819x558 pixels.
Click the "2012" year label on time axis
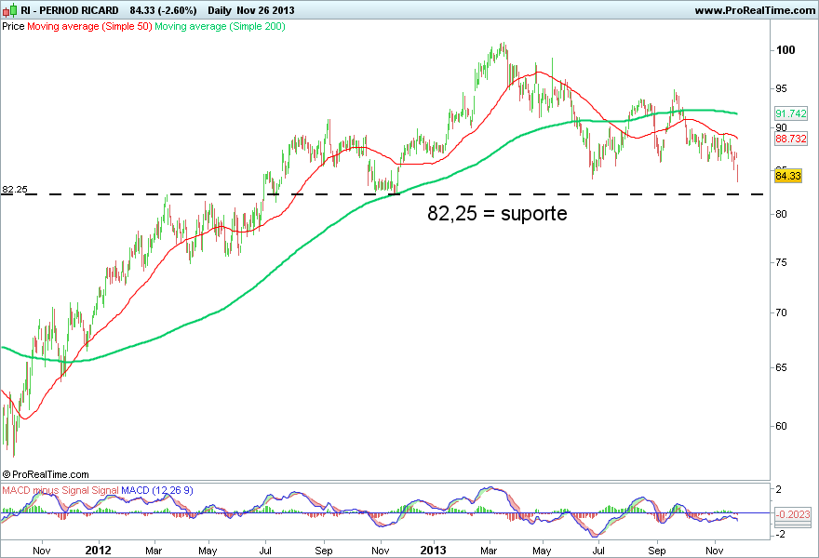click(99, 551)
